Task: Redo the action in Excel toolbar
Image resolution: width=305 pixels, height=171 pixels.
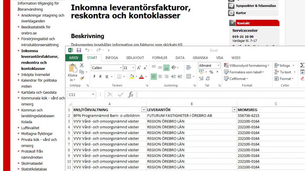Action: point(99,50)
